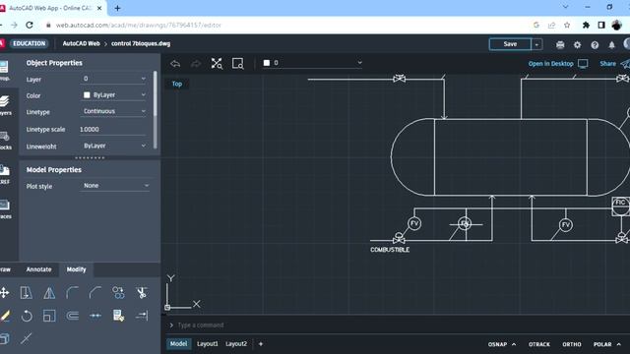Open the Traces panel in sidebar
The height and width of the screenshot is (354, 630).
[5, 209]
